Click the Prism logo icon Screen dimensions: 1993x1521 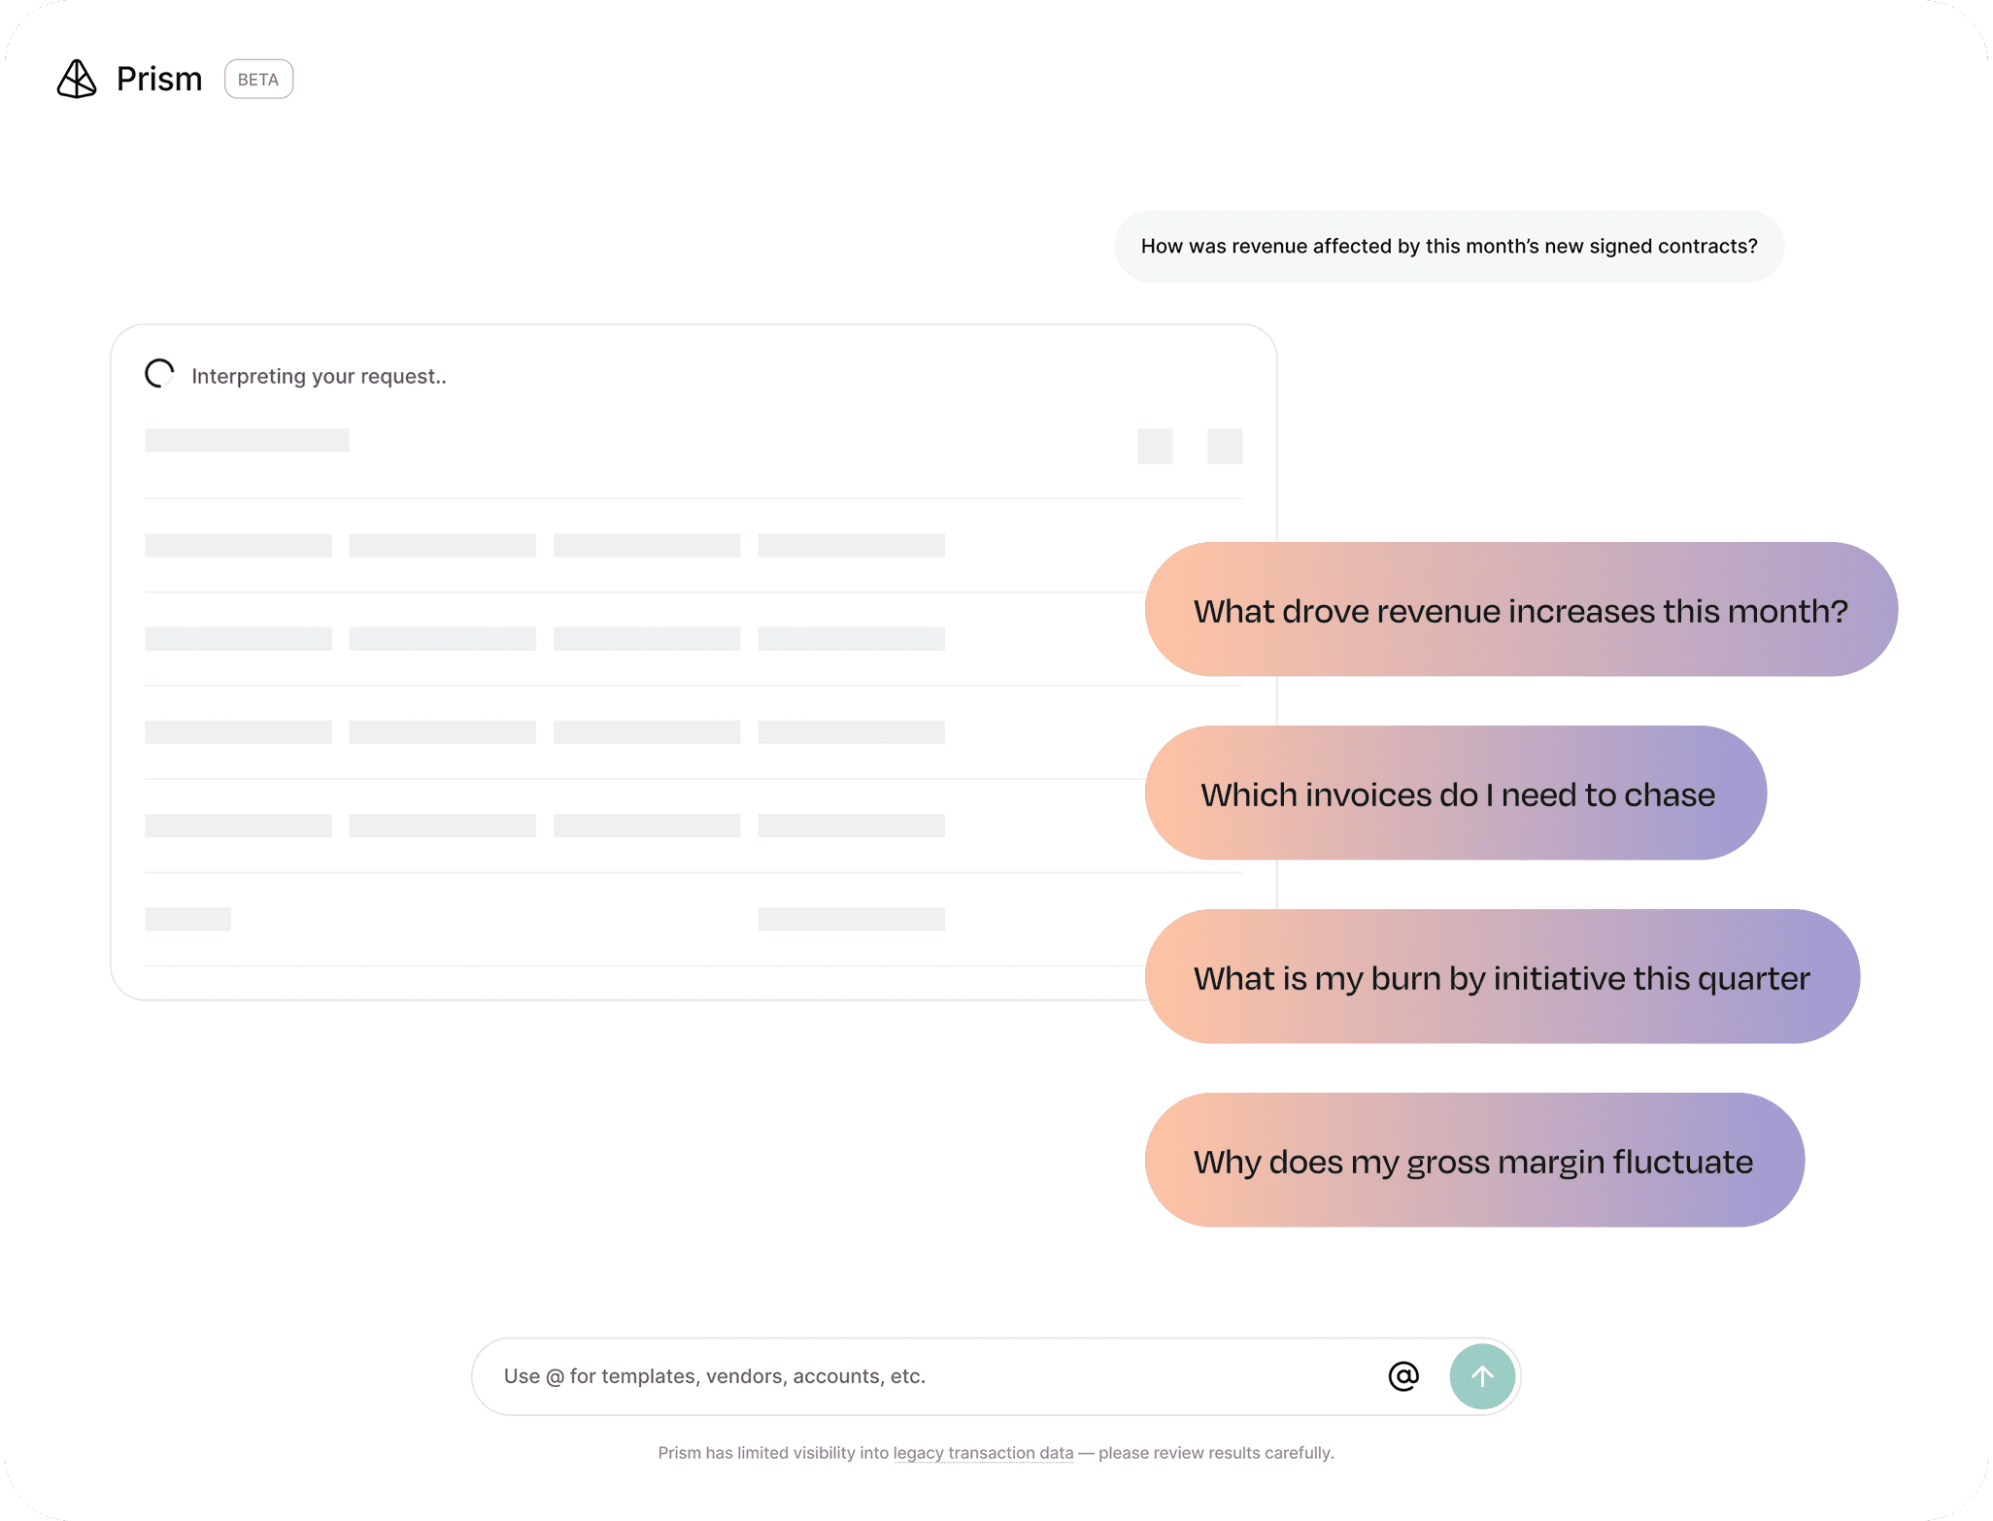[x=77, y=80]
